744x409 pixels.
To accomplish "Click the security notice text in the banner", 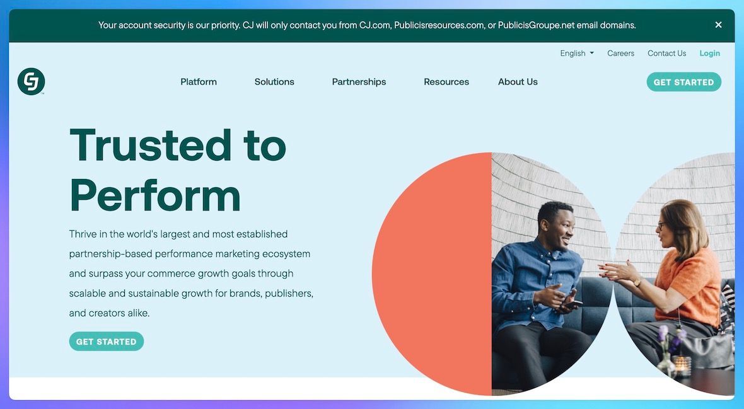I will 367,25.
